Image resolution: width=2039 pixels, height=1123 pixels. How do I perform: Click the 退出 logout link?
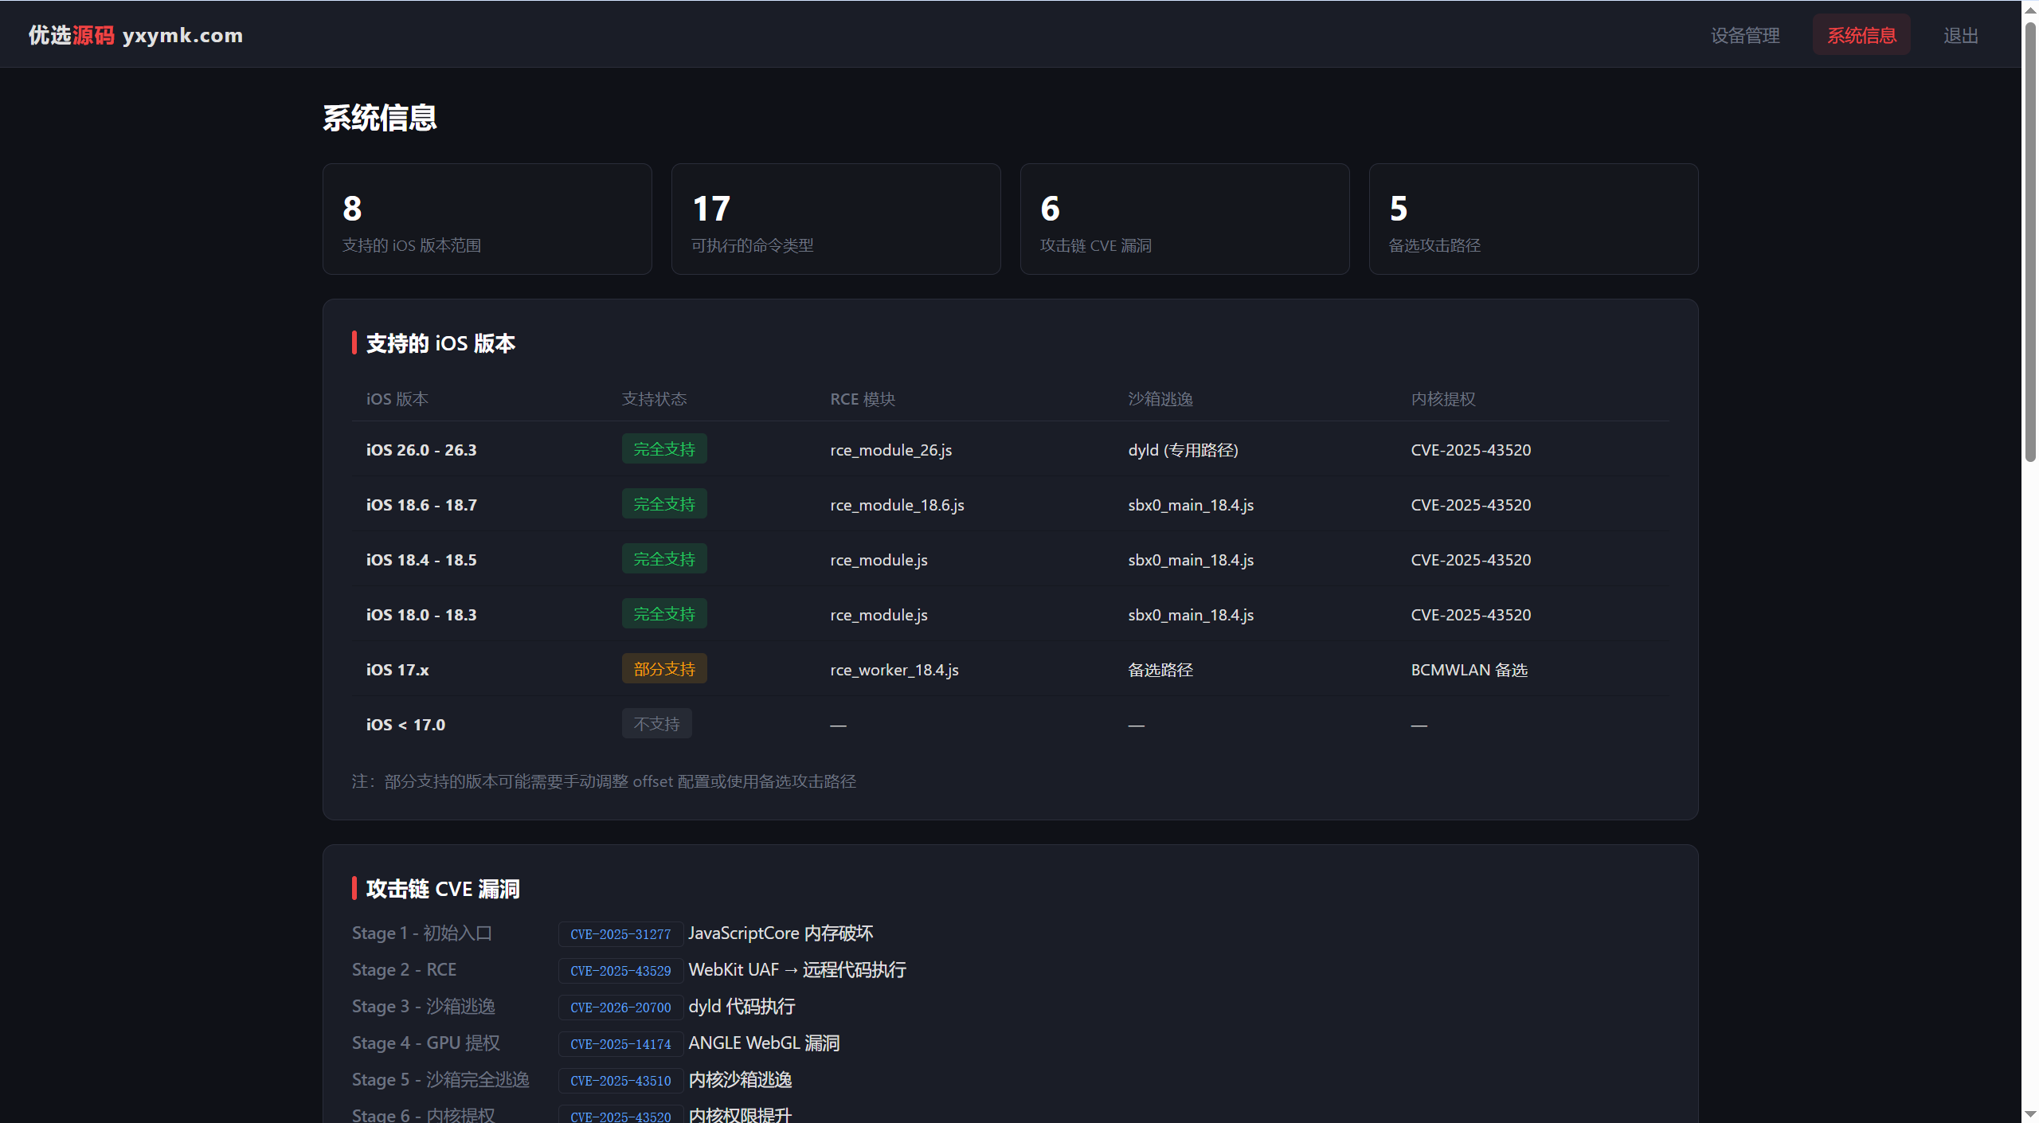1960,35
